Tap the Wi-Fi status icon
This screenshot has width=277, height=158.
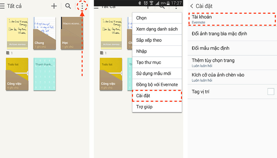pos(151,3)
